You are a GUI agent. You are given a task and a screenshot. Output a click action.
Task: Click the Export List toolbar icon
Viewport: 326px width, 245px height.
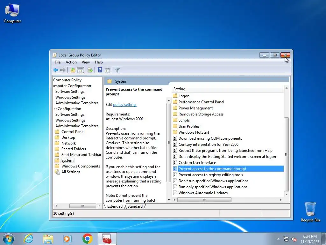click(x=90, y=70)
